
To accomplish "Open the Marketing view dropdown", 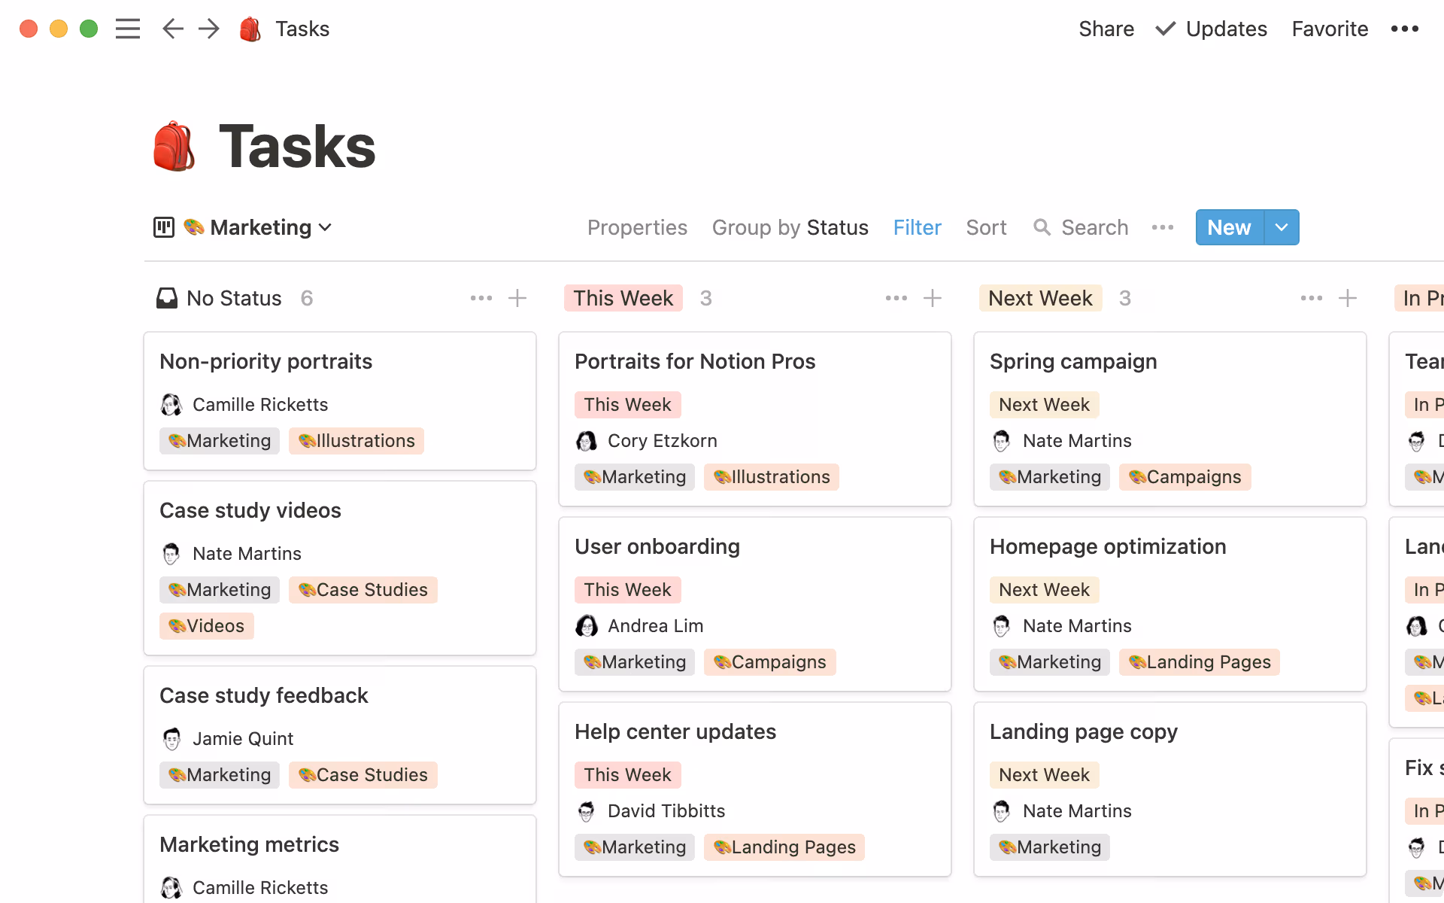I will tap(326, 227).
